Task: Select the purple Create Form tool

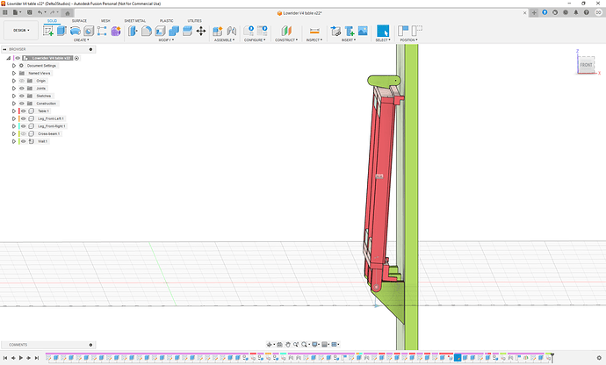Action: 116,31
